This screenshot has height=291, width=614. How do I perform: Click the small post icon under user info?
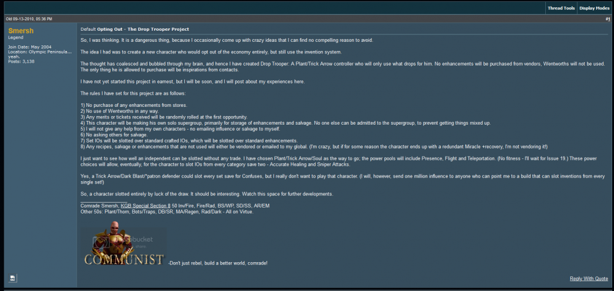(13, 278)
